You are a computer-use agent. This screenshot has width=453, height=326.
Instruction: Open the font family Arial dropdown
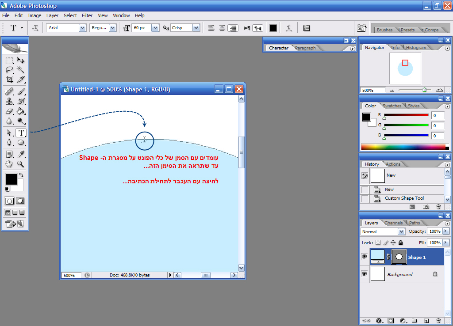pos(82,28)
